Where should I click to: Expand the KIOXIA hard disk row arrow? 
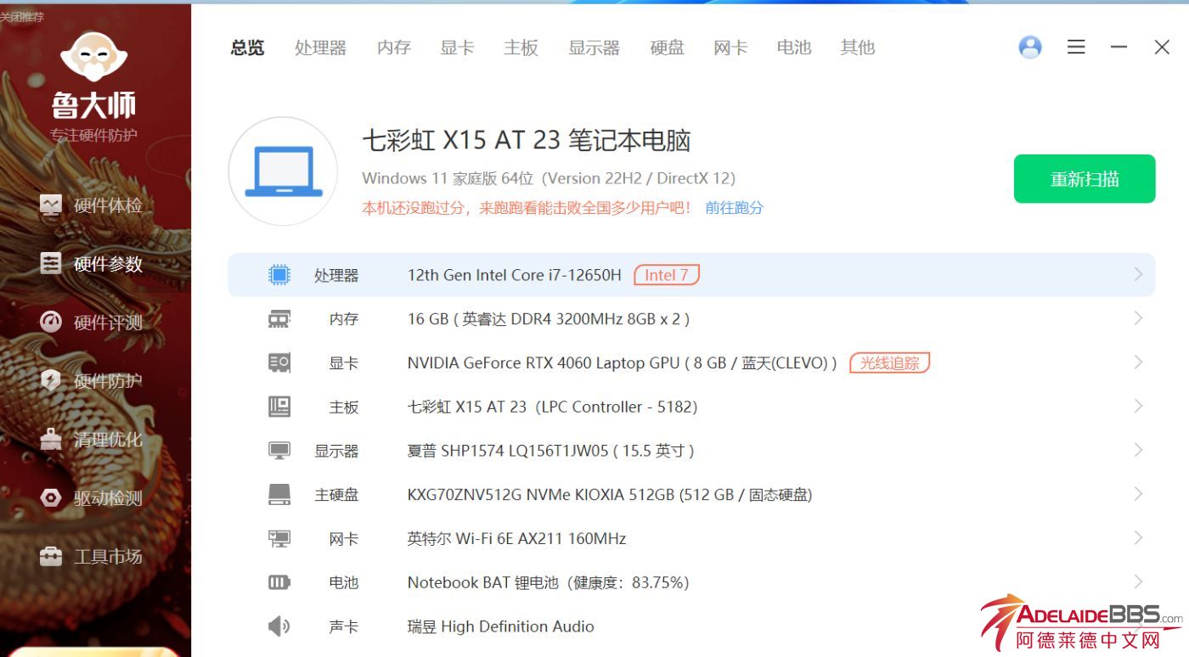(x=1138, y=494)
